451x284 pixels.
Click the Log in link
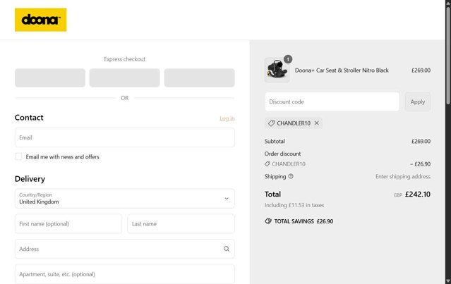tap(227, 118)
